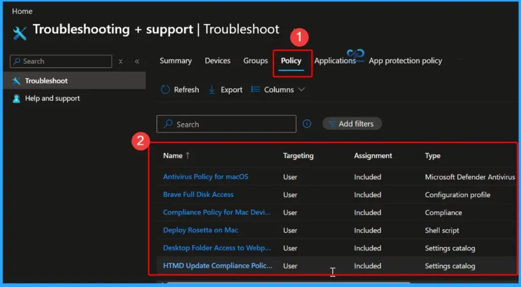Open Compliance Policy for Mac Devi... link

(x=217, y=212)
